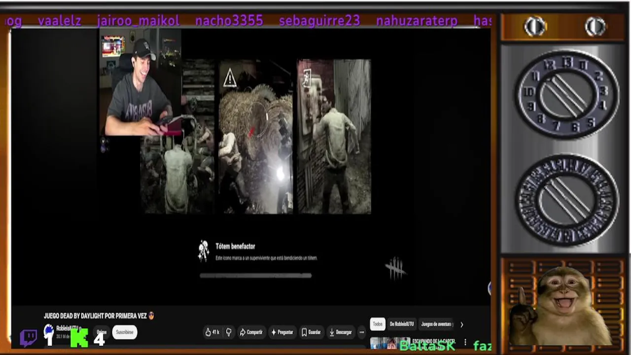Screen dimensions: 631x355
Task: Join channel with Unirme button
Action: [102, 332]
